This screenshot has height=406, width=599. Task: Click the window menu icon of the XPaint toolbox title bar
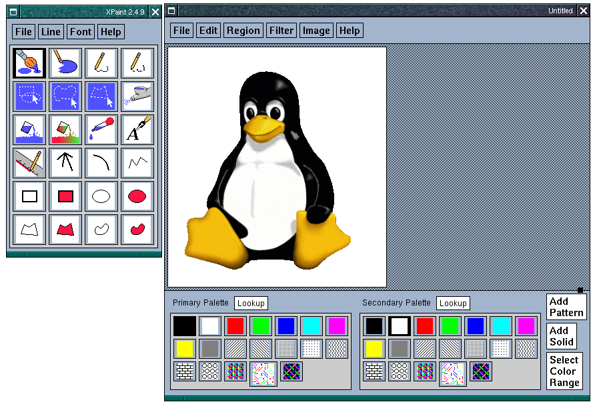click(13, 12)
